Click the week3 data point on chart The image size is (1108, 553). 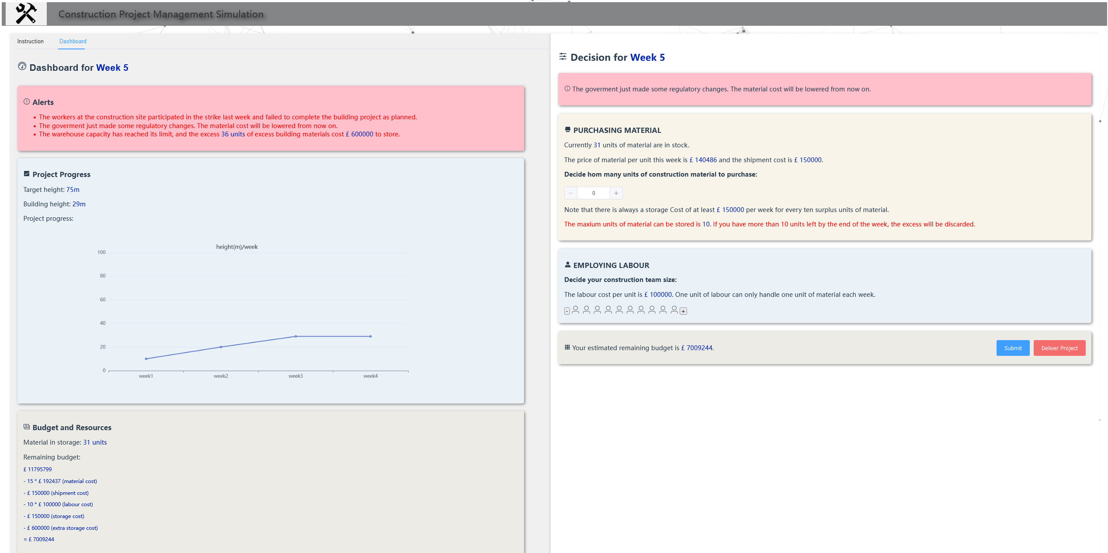pos(296,337)
